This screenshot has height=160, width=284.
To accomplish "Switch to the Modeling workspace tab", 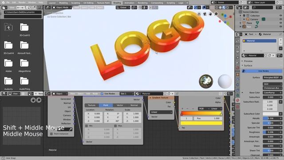I will [x=63, y=3].
